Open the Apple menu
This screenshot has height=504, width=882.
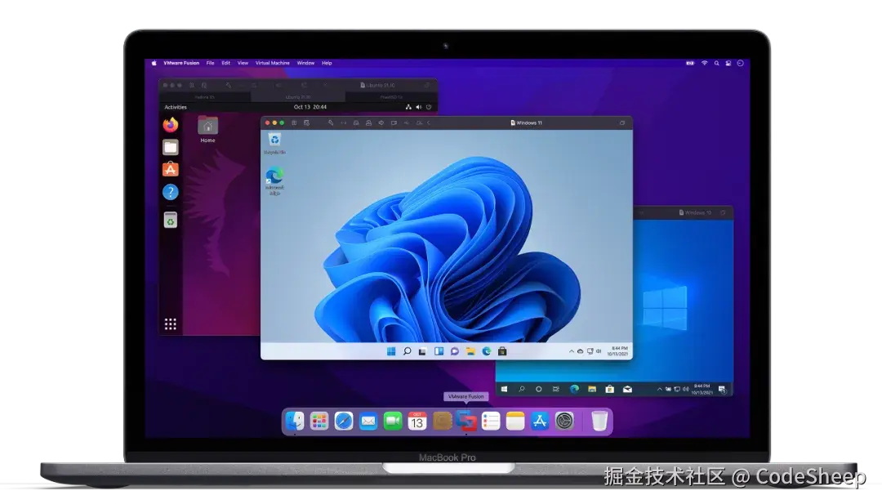(154, 63)
